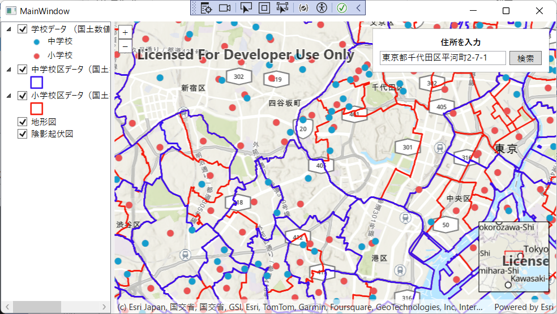
Task: Click route 50 shield near 中央区
Action: [446, 225]
